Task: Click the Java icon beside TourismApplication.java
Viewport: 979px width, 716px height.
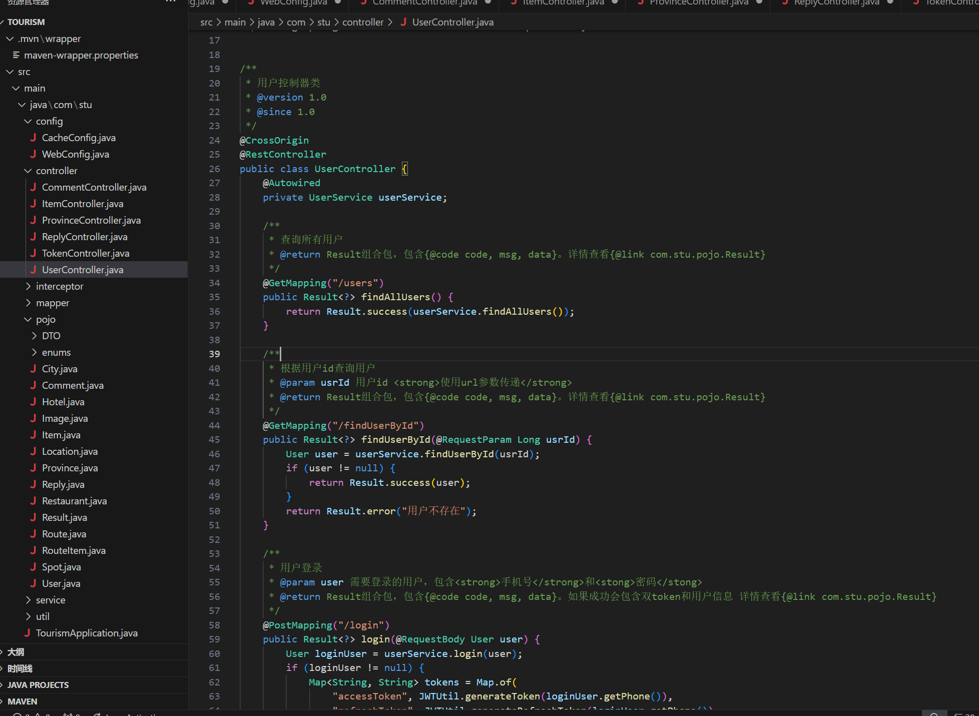Action: coord(27,633)
